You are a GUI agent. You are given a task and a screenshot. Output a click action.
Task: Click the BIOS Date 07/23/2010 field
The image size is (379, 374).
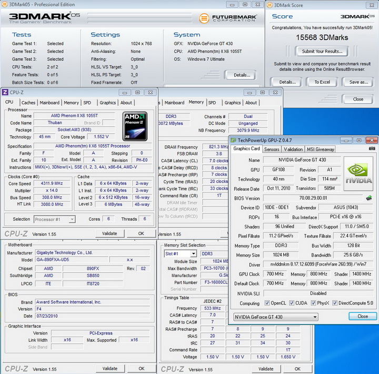pyautogui.click(x=93, y=316)
